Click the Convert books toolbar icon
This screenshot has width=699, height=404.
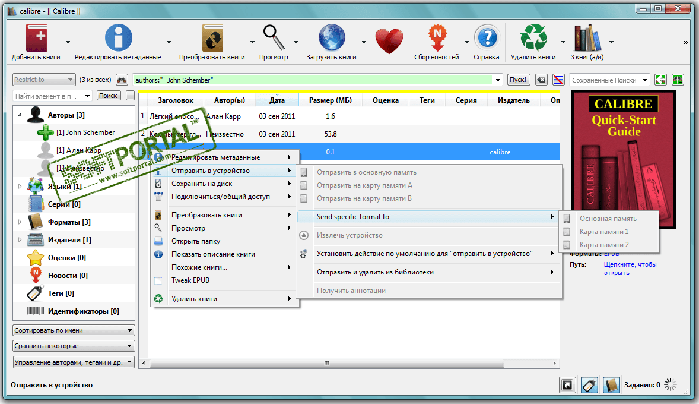(212, 38)
